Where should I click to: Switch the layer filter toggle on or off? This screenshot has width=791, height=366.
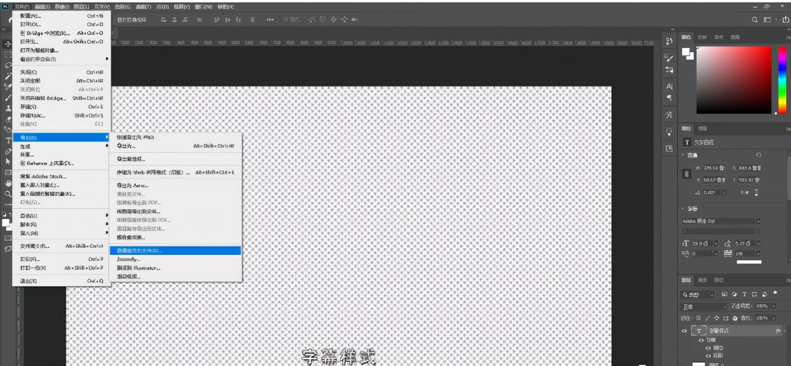click(775, 292)
